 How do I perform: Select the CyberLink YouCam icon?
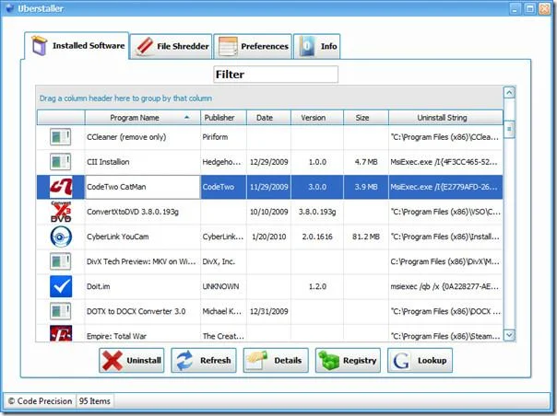pyautogui.click(x=61, y=237)
